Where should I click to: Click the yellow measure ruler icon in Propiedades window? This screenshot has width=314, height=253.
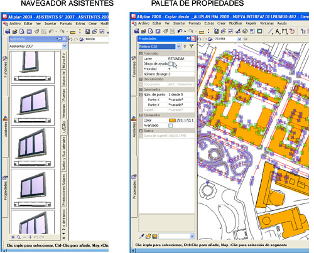pos(202,32)
